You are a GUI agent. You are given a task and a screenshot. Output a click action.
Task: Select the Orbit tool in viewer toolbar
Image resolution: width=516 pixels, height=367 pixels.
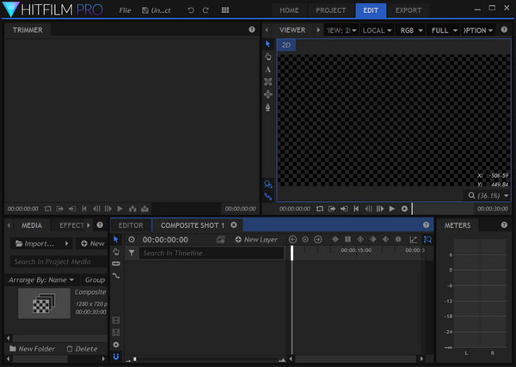pos(268,95)
